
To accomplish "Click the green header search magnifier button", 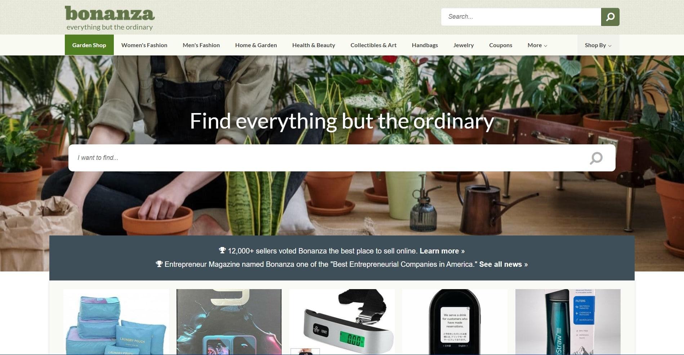I will pyautogui.click(x=610, y=17).
